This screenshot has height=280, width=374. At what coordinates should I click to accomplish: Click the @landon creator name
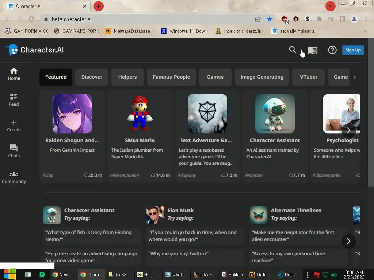coord(254,175)
